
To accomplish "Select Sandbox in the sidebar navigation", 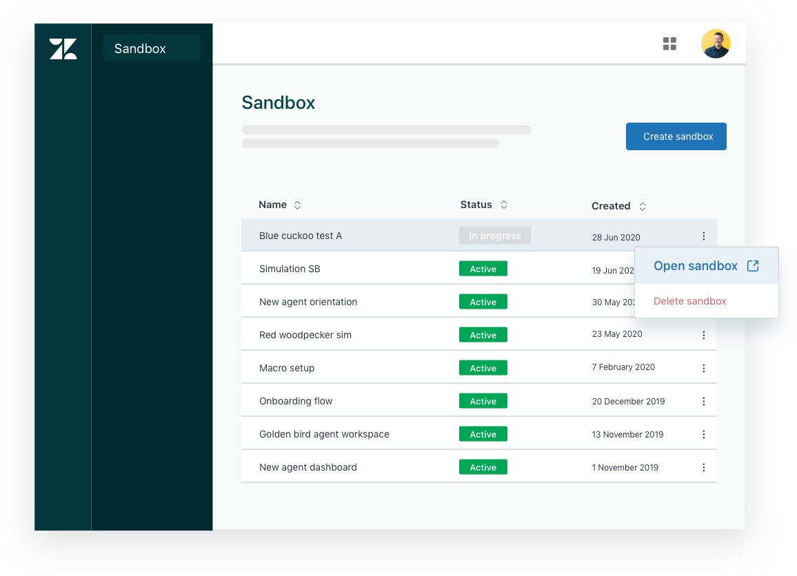I will tap(152, 48).
